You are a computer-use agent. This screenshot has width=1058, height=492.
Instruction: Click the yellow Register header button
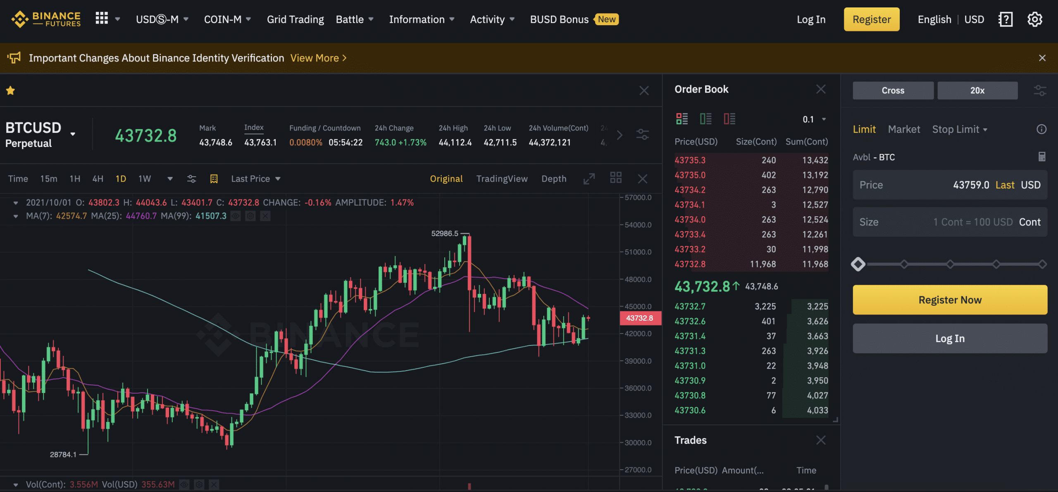(872, 19)
